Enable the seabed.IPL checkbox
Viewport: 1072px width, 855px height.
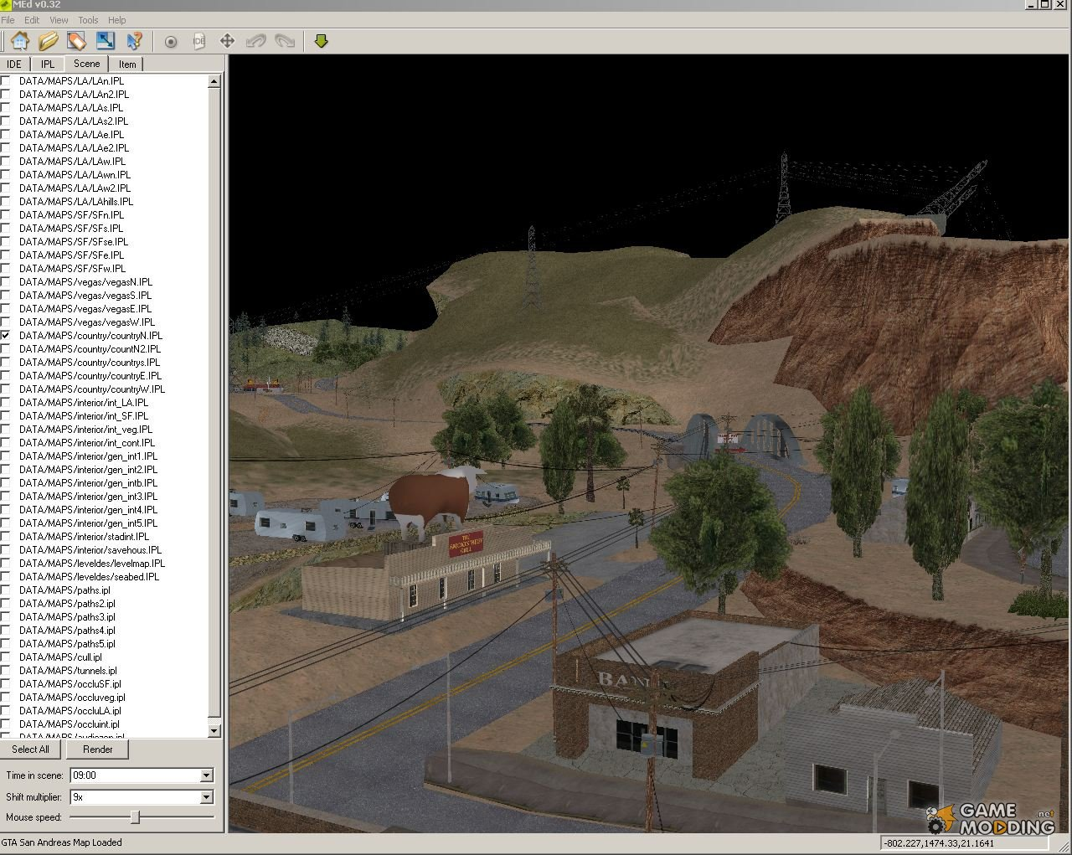6,576
